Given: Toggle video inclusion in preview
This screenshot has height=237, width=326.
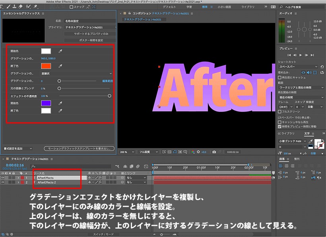Looking at the screenshot, I should [303, 72].
